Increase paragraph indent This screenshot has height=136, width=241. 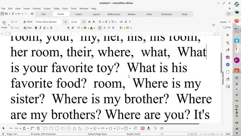(x=121, y=22)
